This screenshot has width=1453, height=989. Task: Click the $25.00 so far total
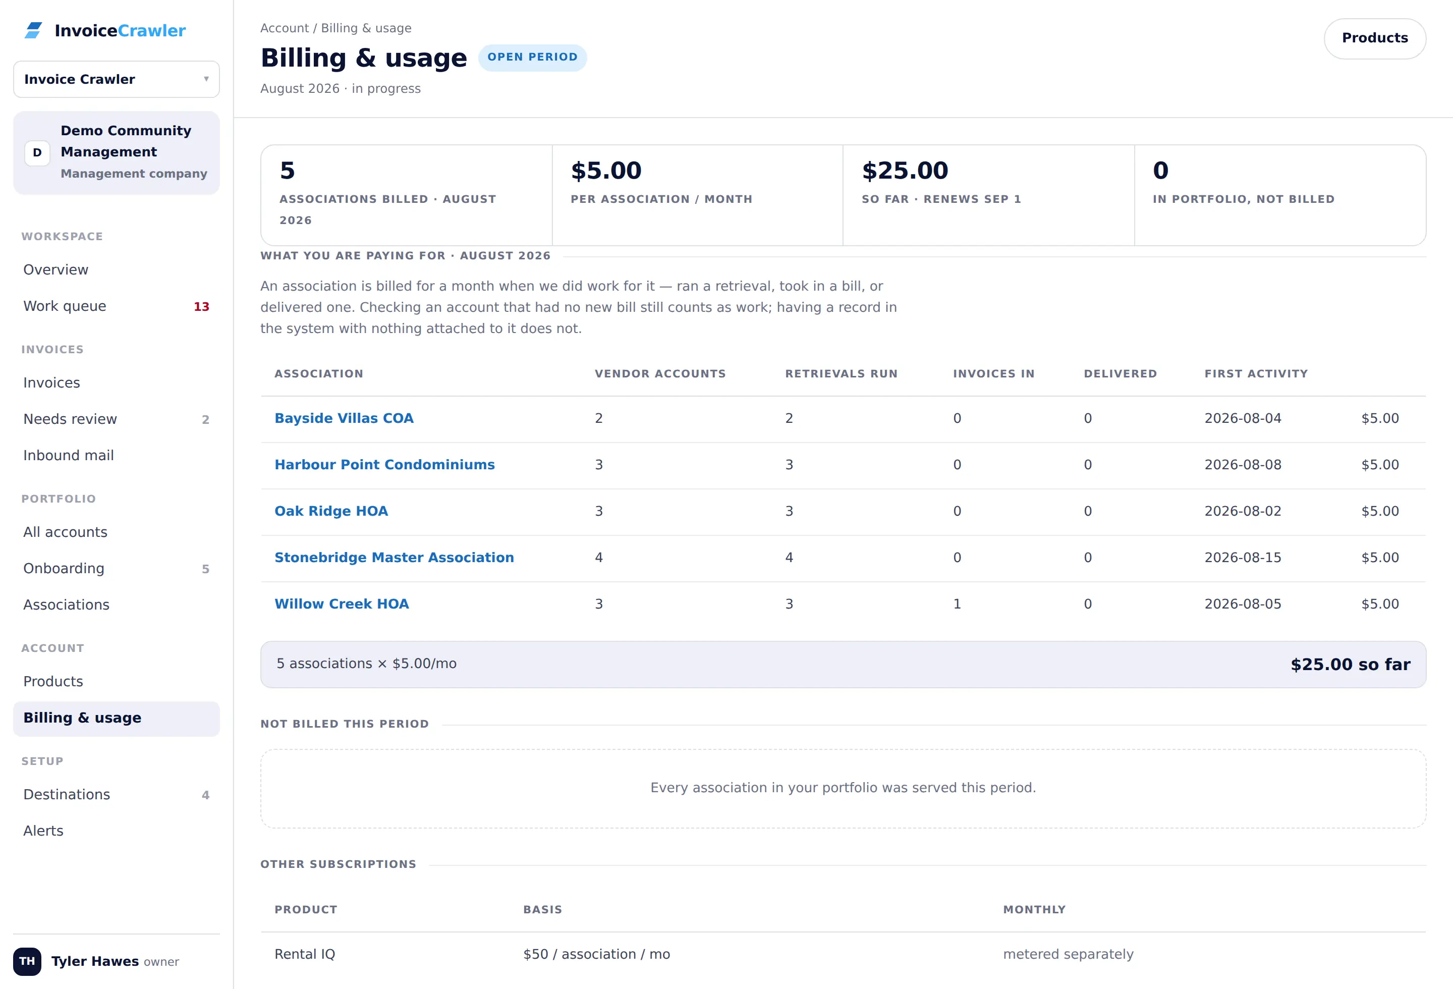click(1350, 665)
